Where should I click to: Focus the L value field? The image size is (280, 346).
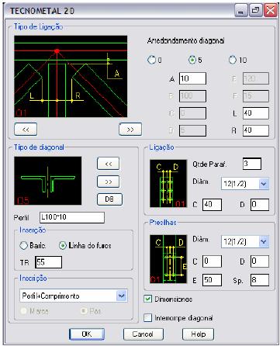(x=256, y=113)
